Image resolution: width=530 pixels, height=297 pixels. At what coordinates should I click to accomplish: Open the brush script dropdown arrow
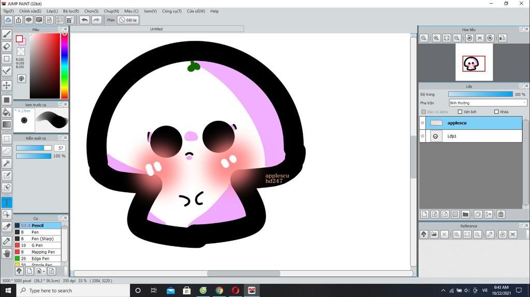(x=41, y=271)
